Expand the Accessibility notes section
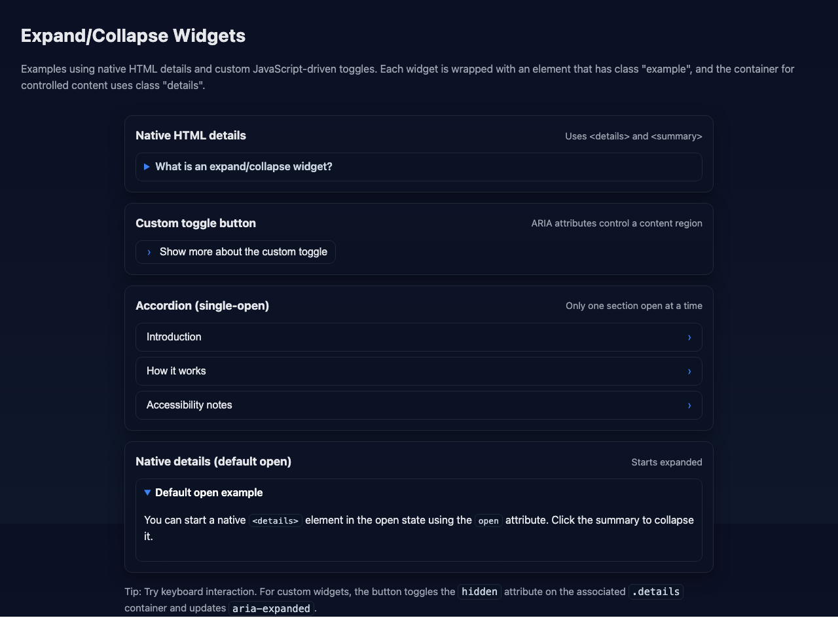The image size is (838, 618). [419, 405]
